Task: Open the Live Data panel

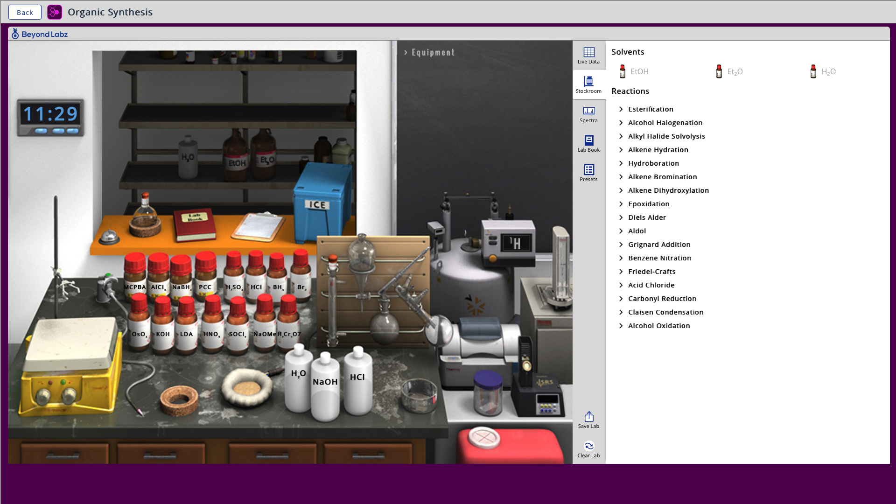Action: [x=588, y=56]
